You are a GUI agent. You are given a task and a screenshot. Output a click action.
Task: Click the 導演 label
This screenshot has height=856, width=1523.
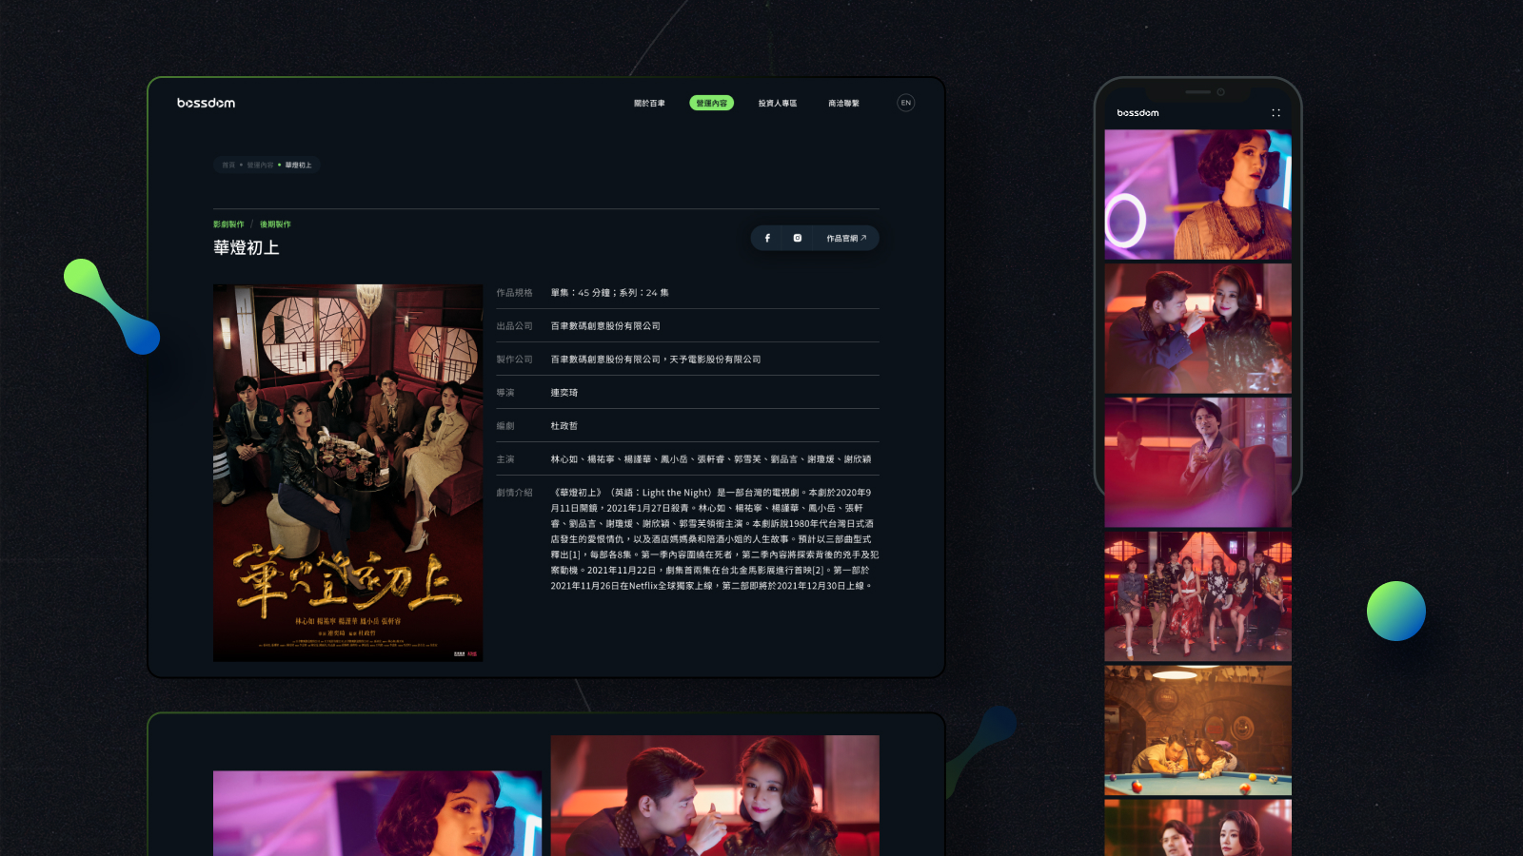504,393
